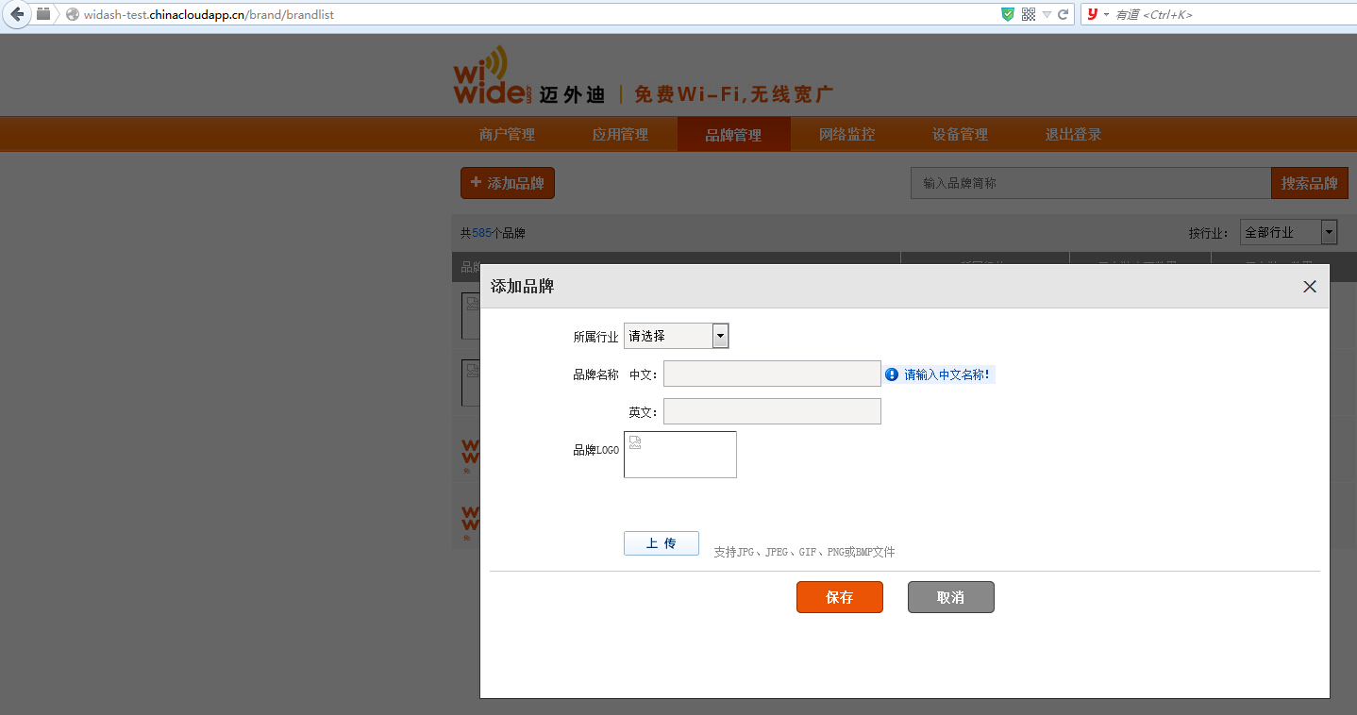The height and width of the screenshot is (715, 1357).
Task: Open the 全部行业 filter dropdown
Action: (1288, 232)
